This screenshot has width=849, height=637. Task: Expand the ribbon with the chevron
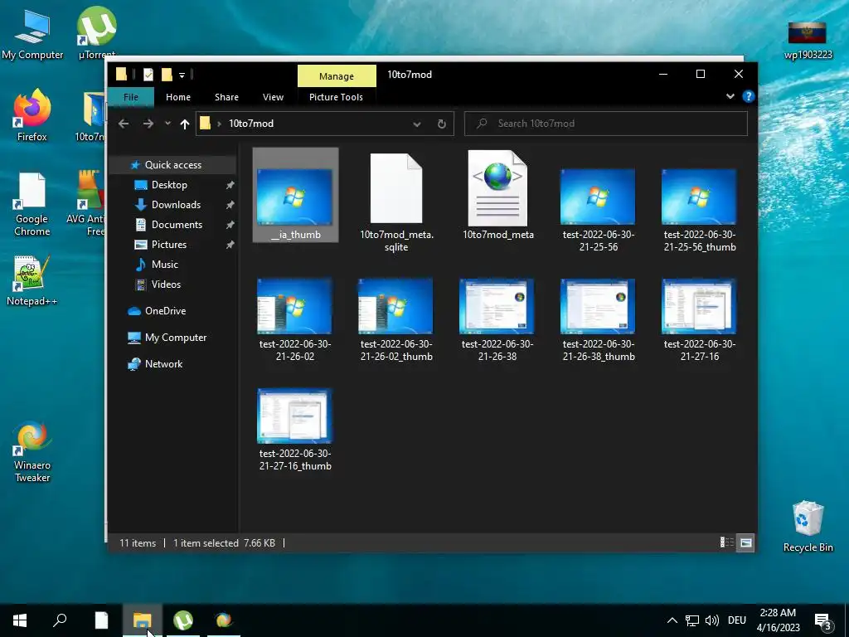coord(730,96)
